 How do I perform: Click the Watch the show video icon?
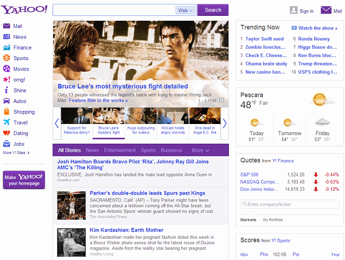[x=294, y=28]
